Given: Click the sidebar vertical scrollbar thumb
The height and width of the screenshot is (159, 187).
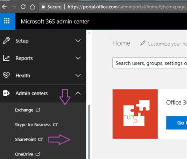Looking at the screenshot, I should [89, 132].
